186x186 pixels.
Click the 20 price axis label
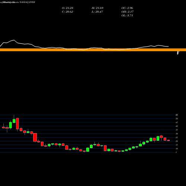[177, 141]
